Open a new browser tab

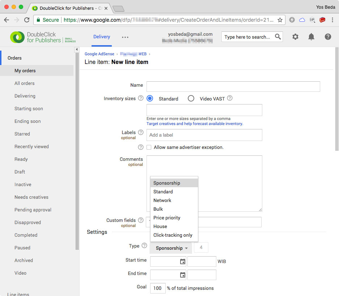[x=118, y=9]
